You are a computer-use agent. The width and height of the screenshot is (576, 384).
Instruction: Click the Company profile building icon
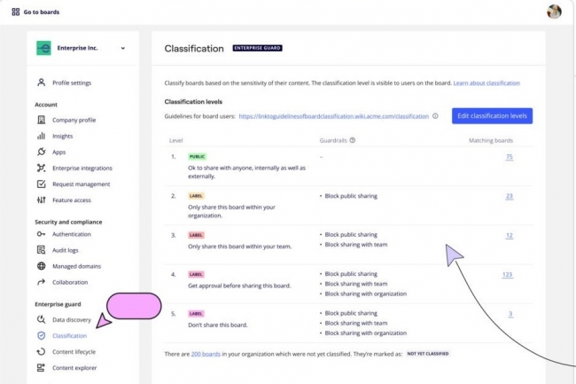click(42, 120)
